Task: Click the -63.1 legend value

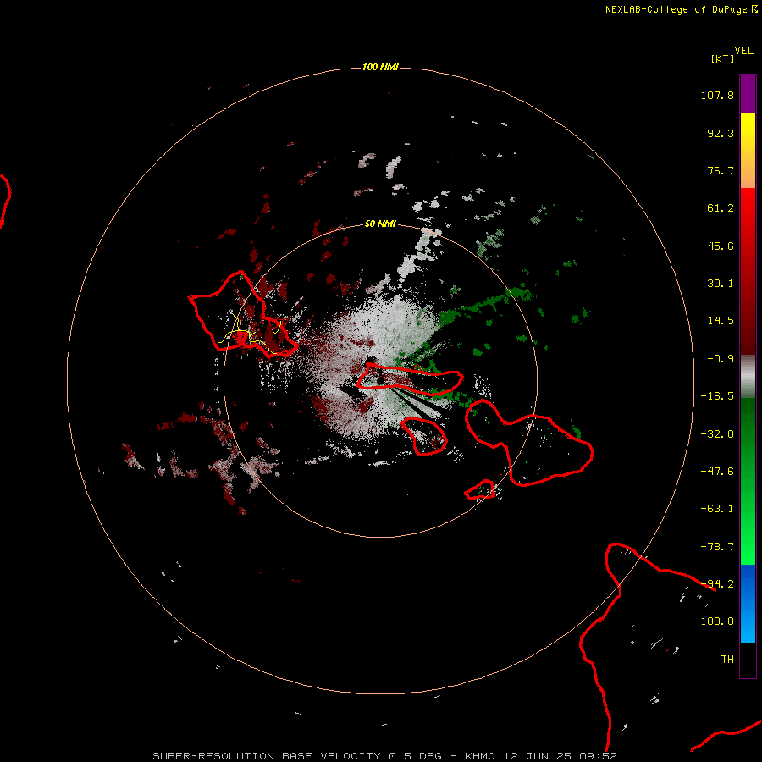Action: point(717,509)
